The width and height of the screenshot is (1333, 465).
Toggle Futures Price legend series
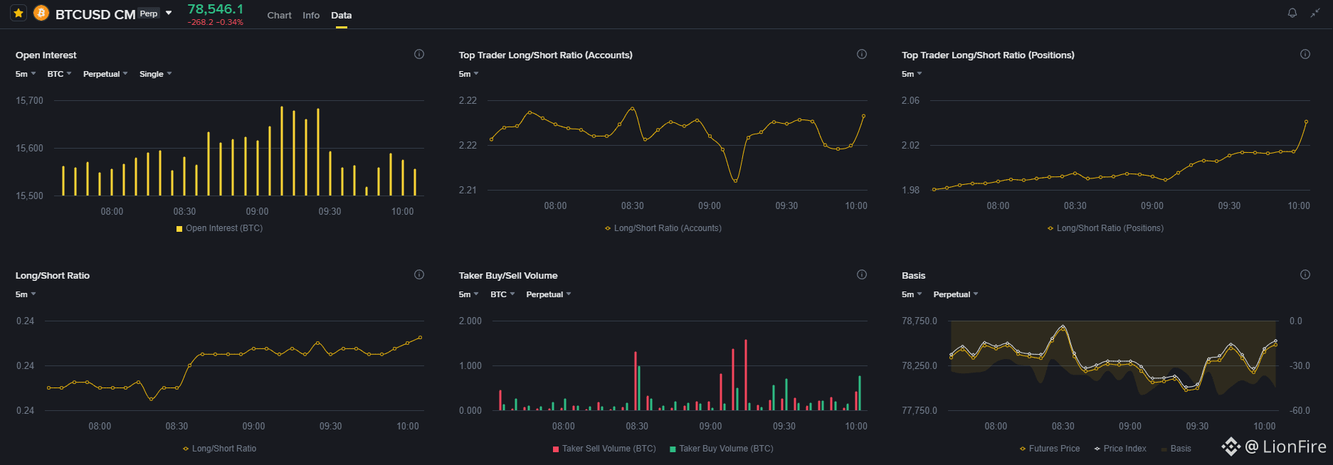click(1050, 449)
